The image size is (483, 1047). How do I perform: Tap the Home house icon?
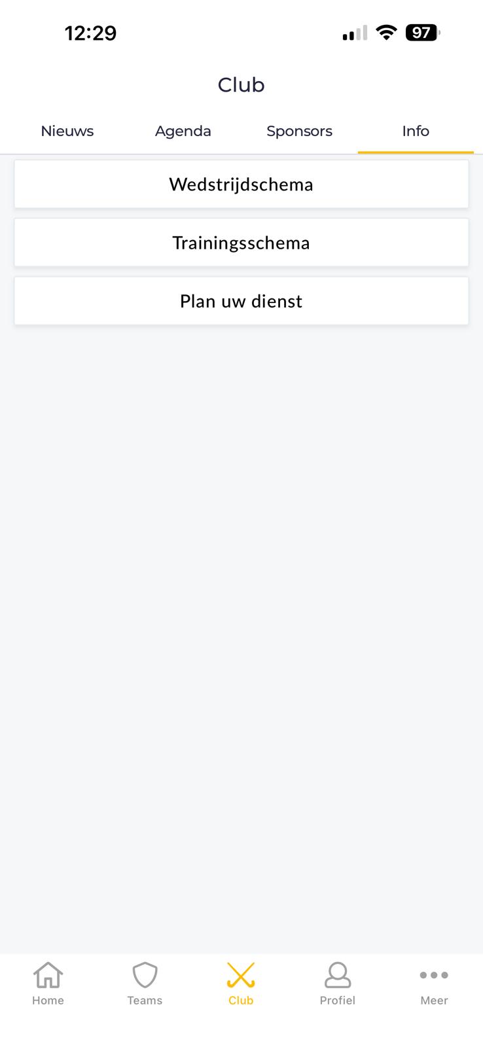(48, 975)
